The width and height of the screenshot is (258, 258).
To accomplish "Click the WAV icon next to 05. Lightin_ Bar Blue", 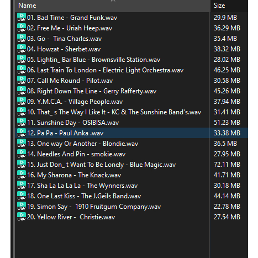I will (22, 59).
